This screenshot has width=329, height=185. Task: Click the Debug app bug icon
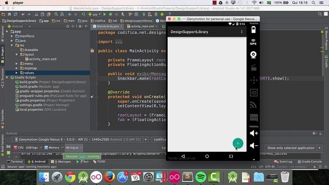click(111, 14)
